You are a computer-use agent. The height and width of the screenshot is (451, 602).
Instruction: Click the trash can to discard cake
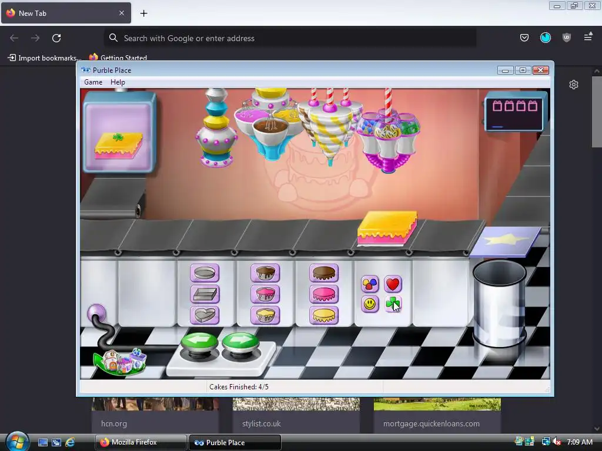(499, 303)
